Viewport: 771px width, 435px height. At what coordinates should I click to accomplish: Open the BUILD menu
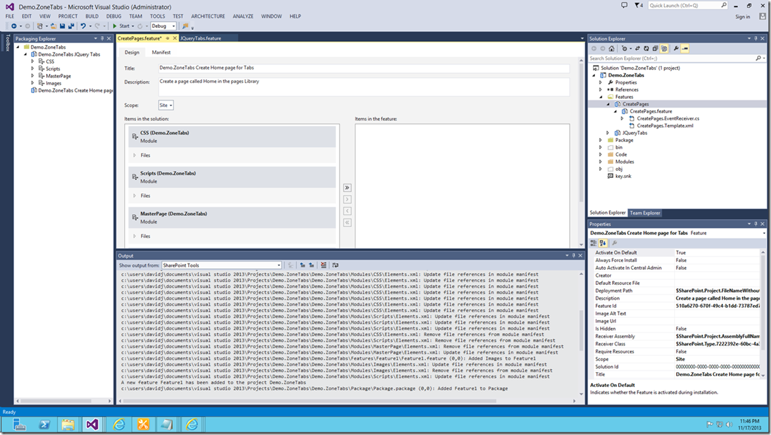[x=92, y=16]
